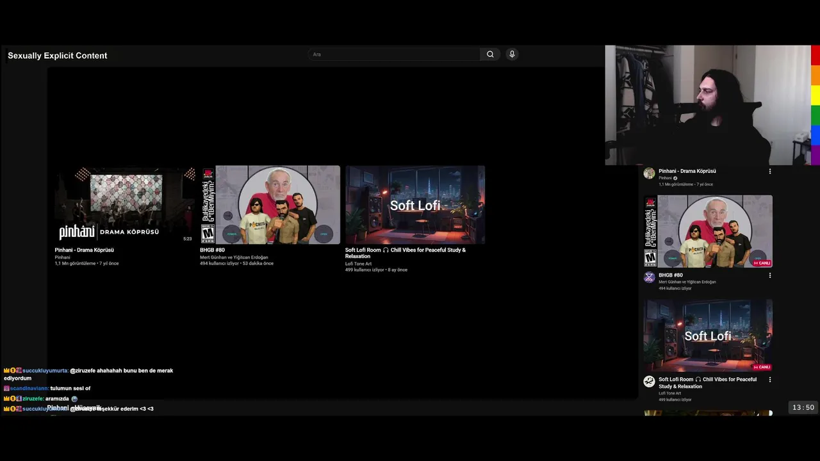Click Pinhani channel avatar in sidebar
The height and width of the screenshot is (461, 820).
pos(649,173)
